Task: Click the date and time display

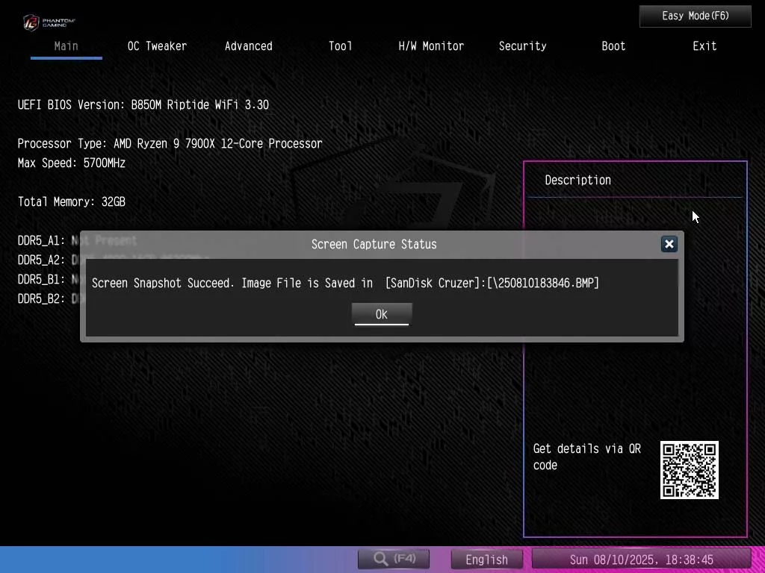Action: (641, 560)
